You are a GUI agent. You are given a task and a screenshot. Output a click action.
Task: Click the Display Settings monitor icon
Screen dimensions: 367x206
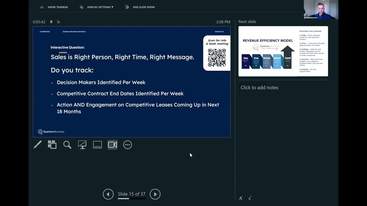pyautogui.click(x=81, y=7)
